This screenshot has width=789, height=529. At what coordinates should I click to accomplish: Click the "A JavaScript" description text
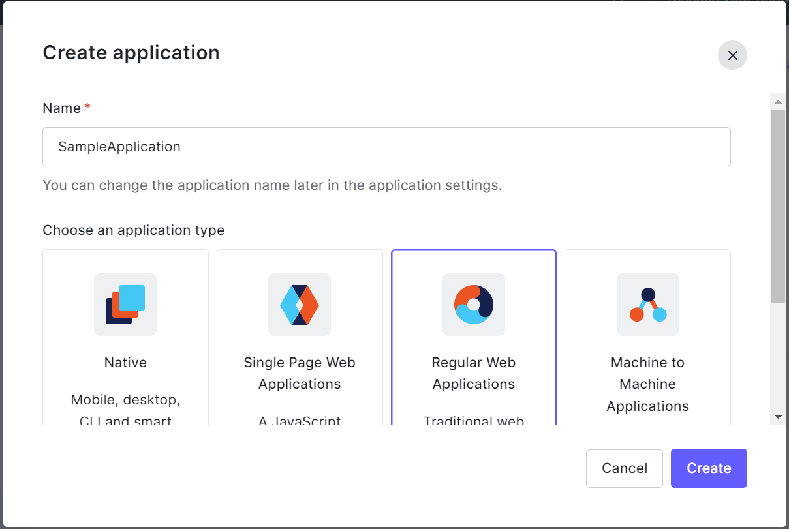pyautogui.click(x=300, y=420)
